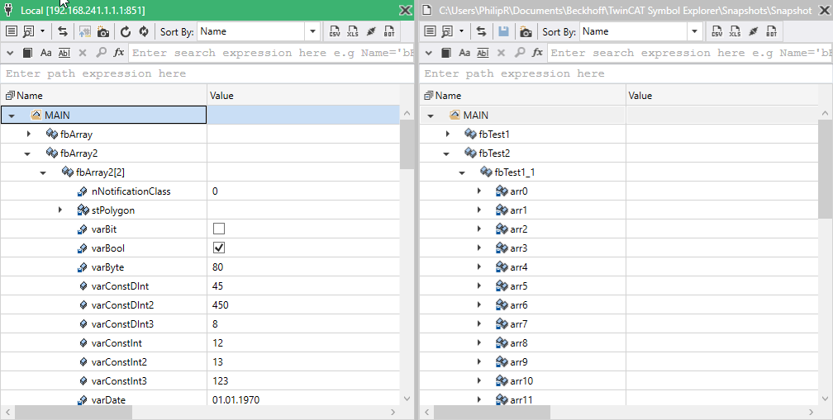833x420 pixels.
Task: Collapse search bar chevron in Local pane
Action: pyautogui.click(x=10, y=53)
